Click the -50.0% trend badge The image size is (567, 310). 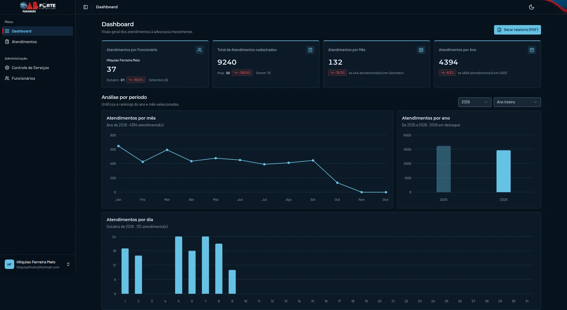tap(136, 80)
